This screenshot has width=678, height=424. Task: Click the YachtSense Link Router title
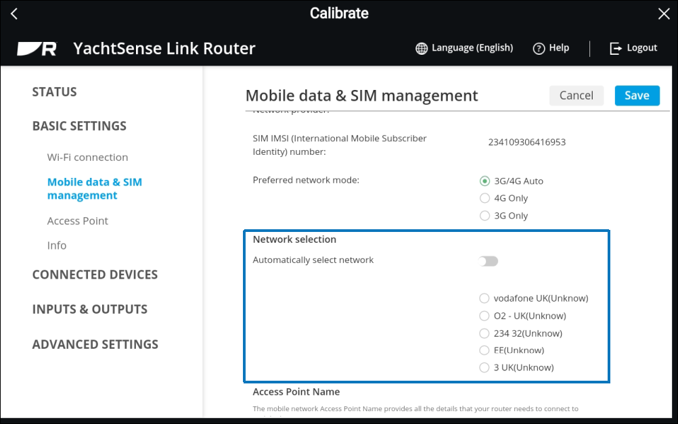pyautogui.click(x=164, y=49)
